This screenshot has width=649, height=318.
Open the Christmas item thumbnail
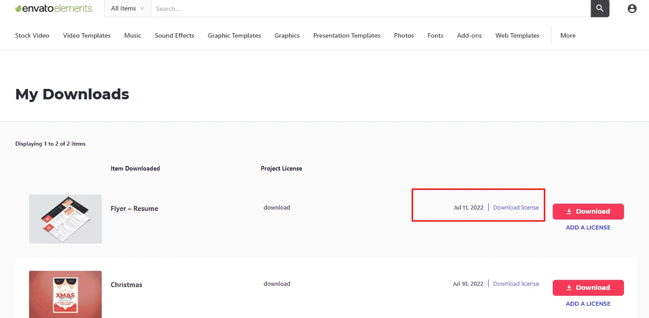click(x=65, y=294)
